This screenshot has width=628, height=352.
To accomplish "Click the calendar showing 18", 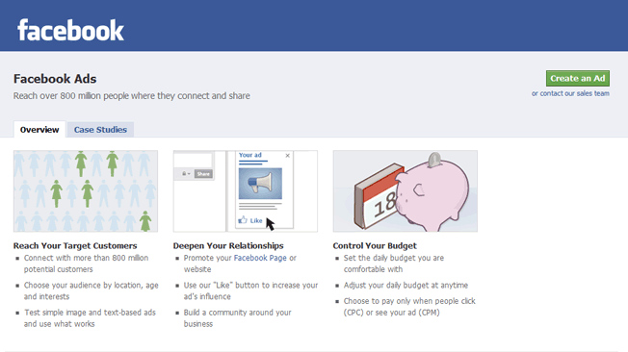I will (x=379, y=197).
